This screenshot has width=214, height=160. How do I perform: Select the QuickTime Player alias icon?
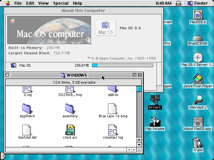198,79
